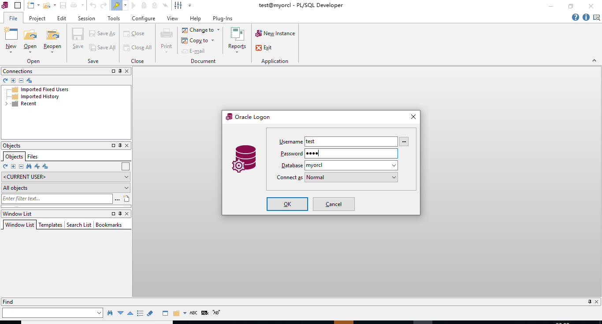Click the log on icon in Connections toolbar
The image size is (602, 324).
tap(29, 81)
